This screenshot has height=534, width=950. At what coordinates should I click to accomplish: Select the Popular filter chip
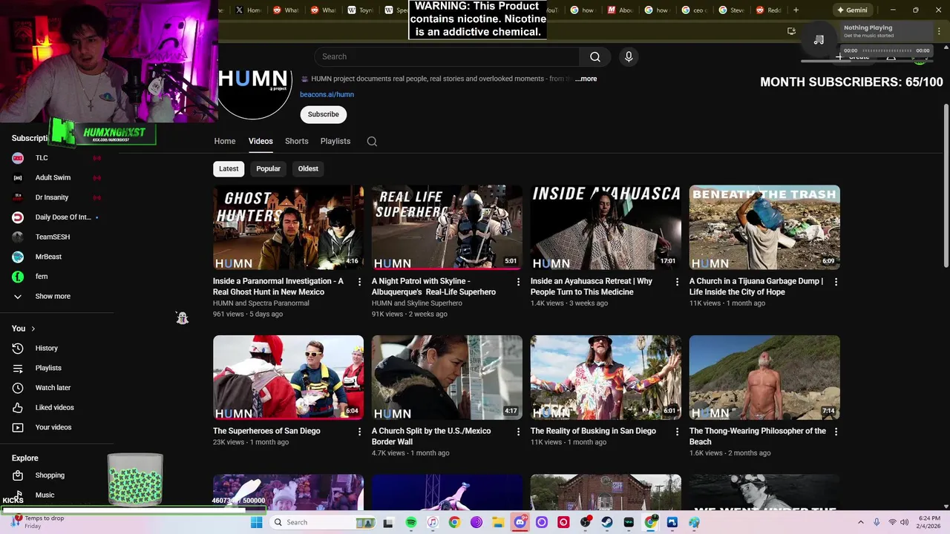268,168
